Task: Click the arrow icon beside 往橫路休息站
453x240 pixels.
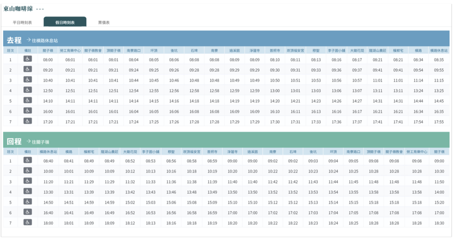Action: (28, 40)
